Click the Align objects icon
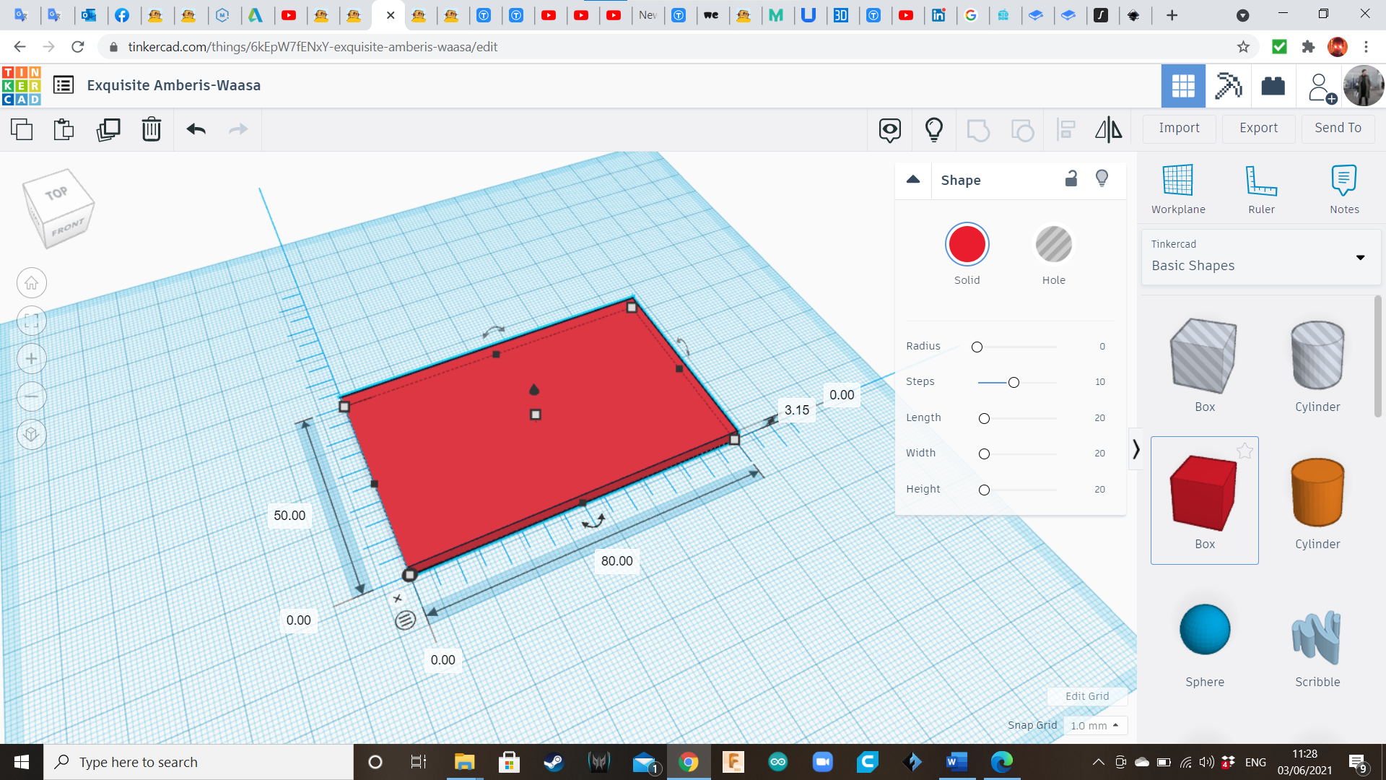This screenshot has width=1386, height=780. tap(1066, 129)
